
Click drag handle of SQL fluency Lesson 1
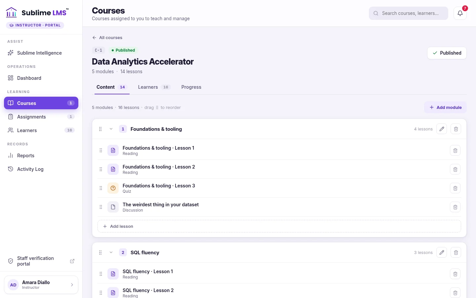coord(101,274)
